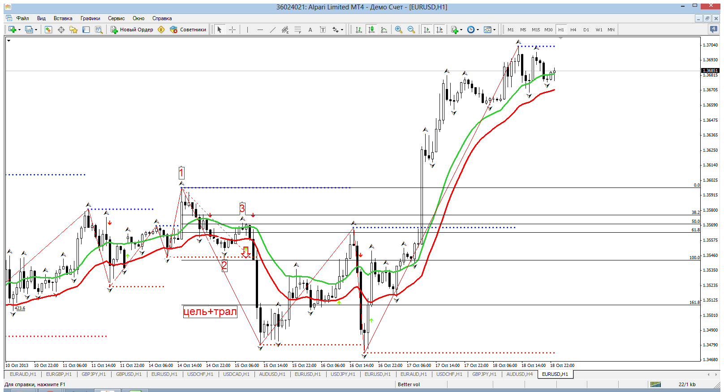Open the Data Window crosshair-circle icon
The image size is (724, 392).
click(x=61, y=30)
